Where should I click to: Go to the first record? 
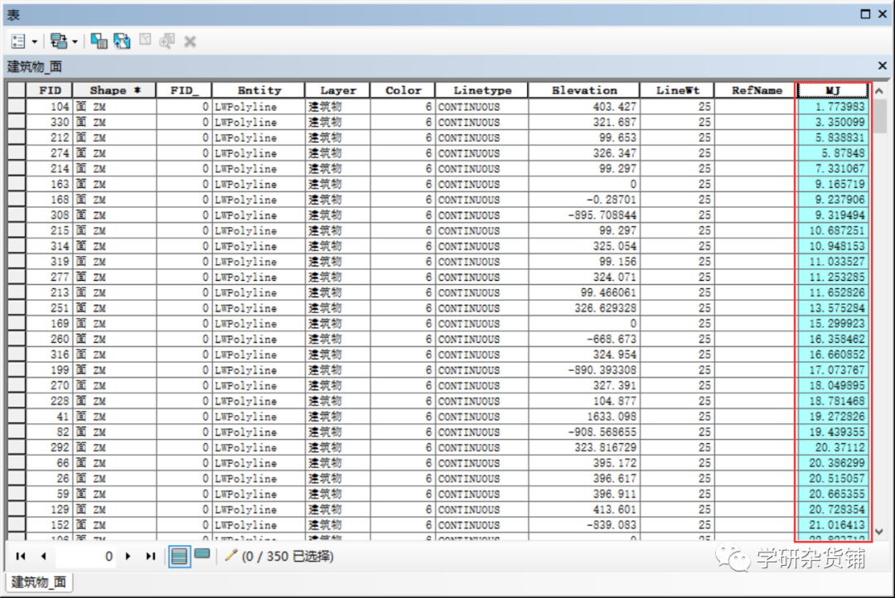pyautogui.click(x=21, y=556)
